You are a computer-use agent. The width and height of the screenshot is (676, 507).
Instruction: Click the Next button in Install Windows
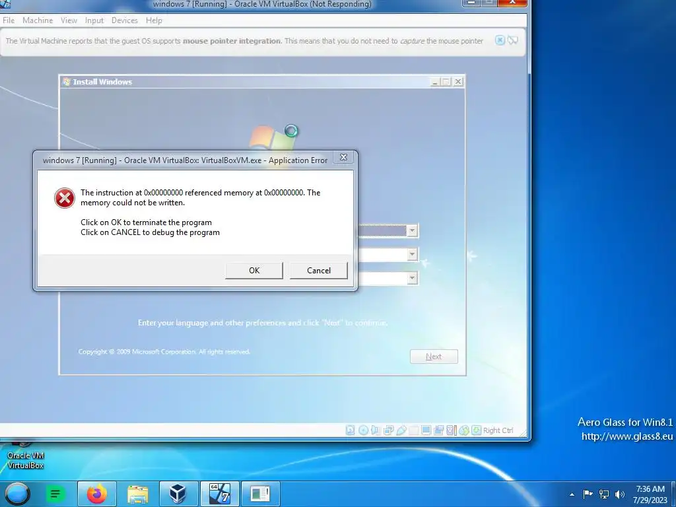tap(434, 356)
